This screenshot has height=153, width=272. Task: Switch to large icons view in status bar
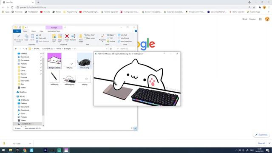(135, 128)
